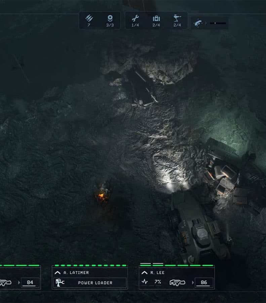
Task: Click the Power Loader icon for A. Latimer
Action: [60, 282]
